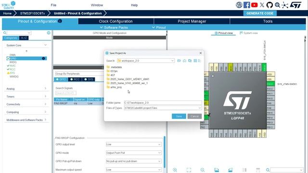308x173 pixels.
Task: Click the Fit to screen icon below pinout
Action: coord(189,170)
